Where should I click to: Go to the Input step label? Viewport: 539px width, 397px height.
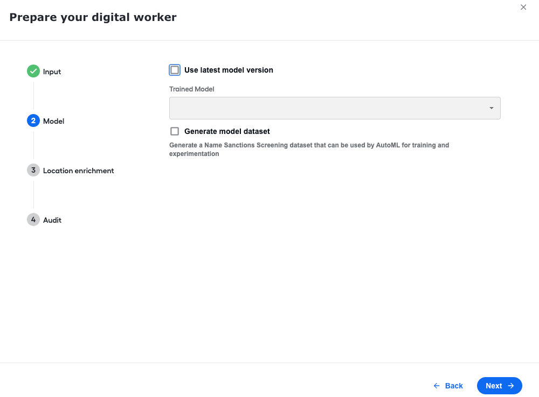(52, 72)
